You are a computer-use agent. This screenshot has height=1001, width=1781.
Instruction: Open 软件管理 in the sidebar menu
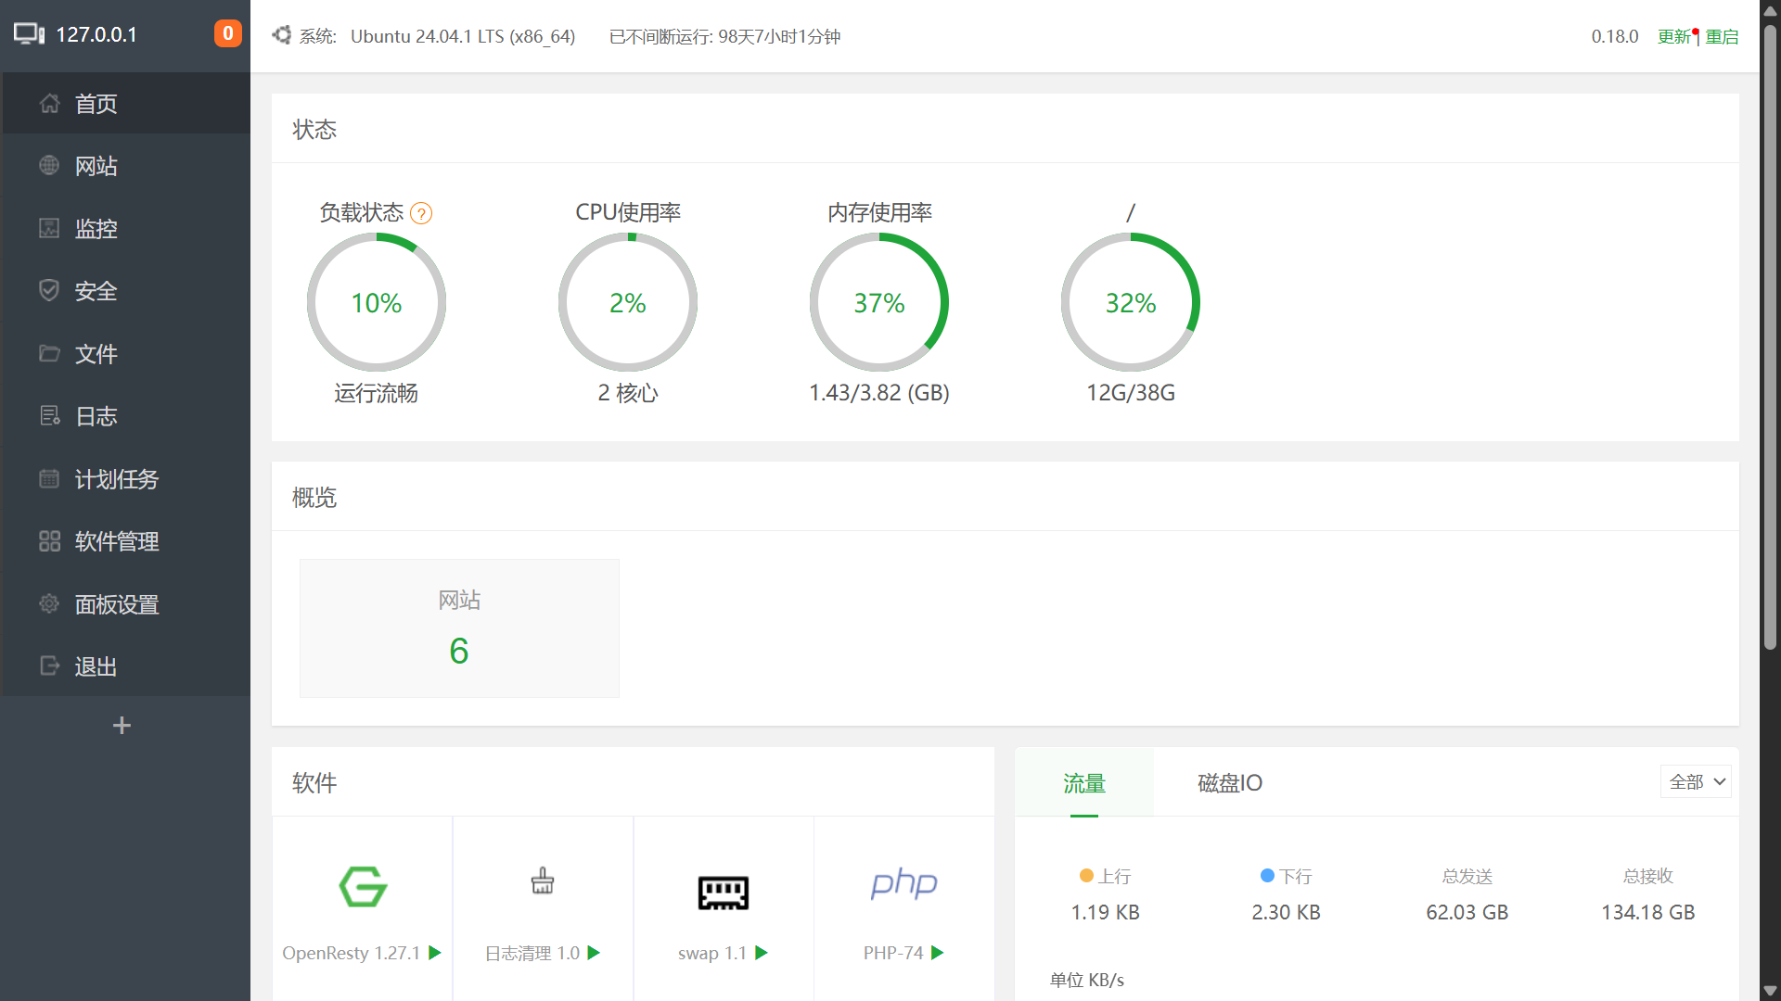point(116,541)
